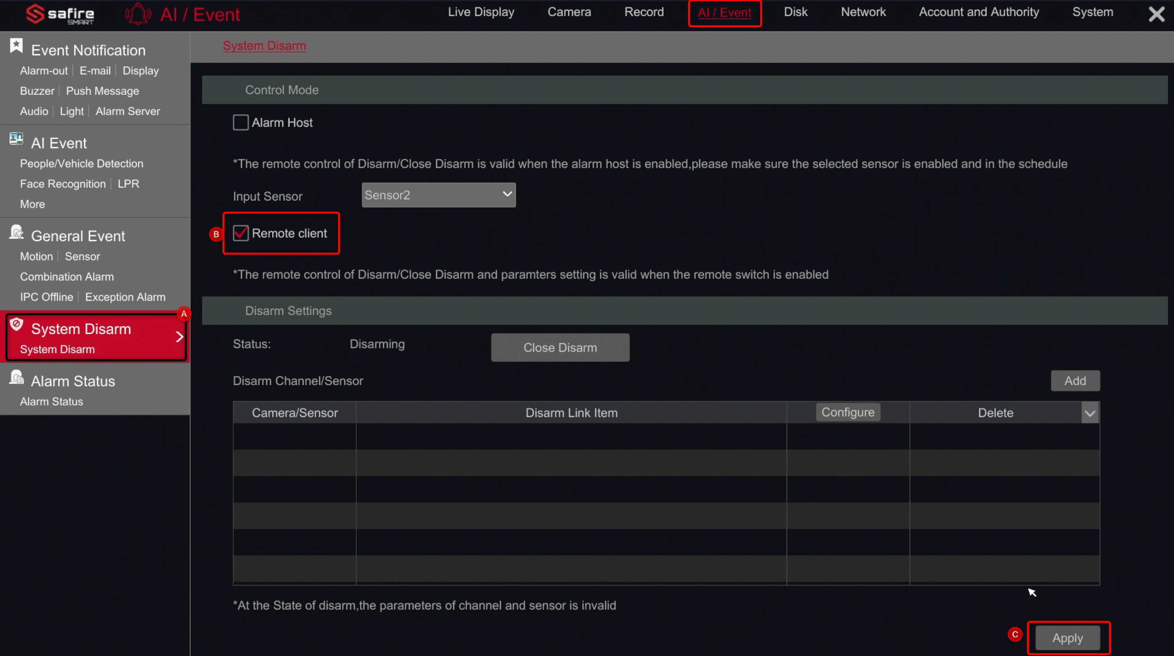Click the Safire Smart logo
1174x656 pixels.
pos(60,14)
